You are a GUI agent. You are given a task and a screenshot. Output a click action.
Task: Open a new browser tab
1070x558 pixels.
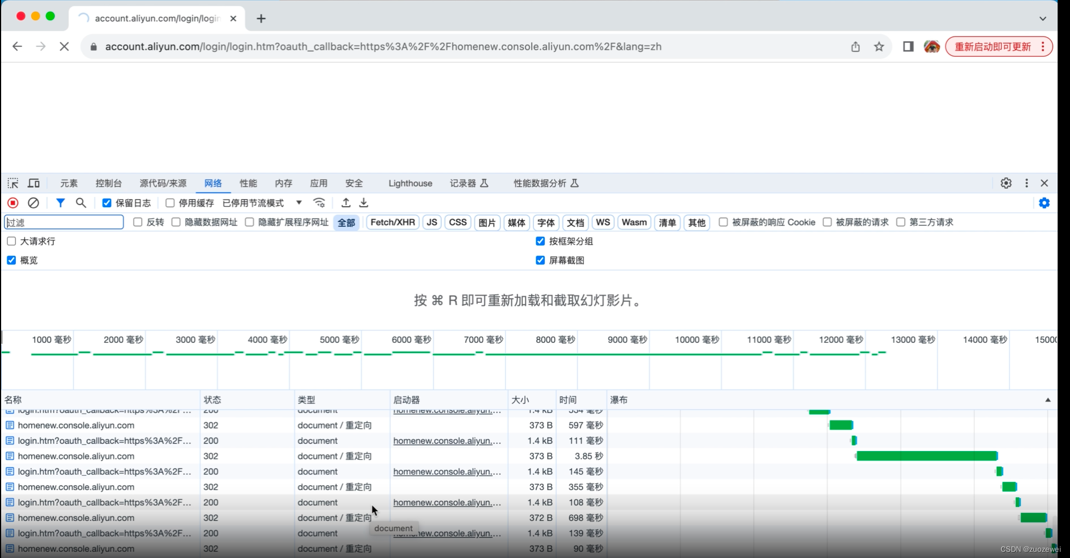point(261,19)
